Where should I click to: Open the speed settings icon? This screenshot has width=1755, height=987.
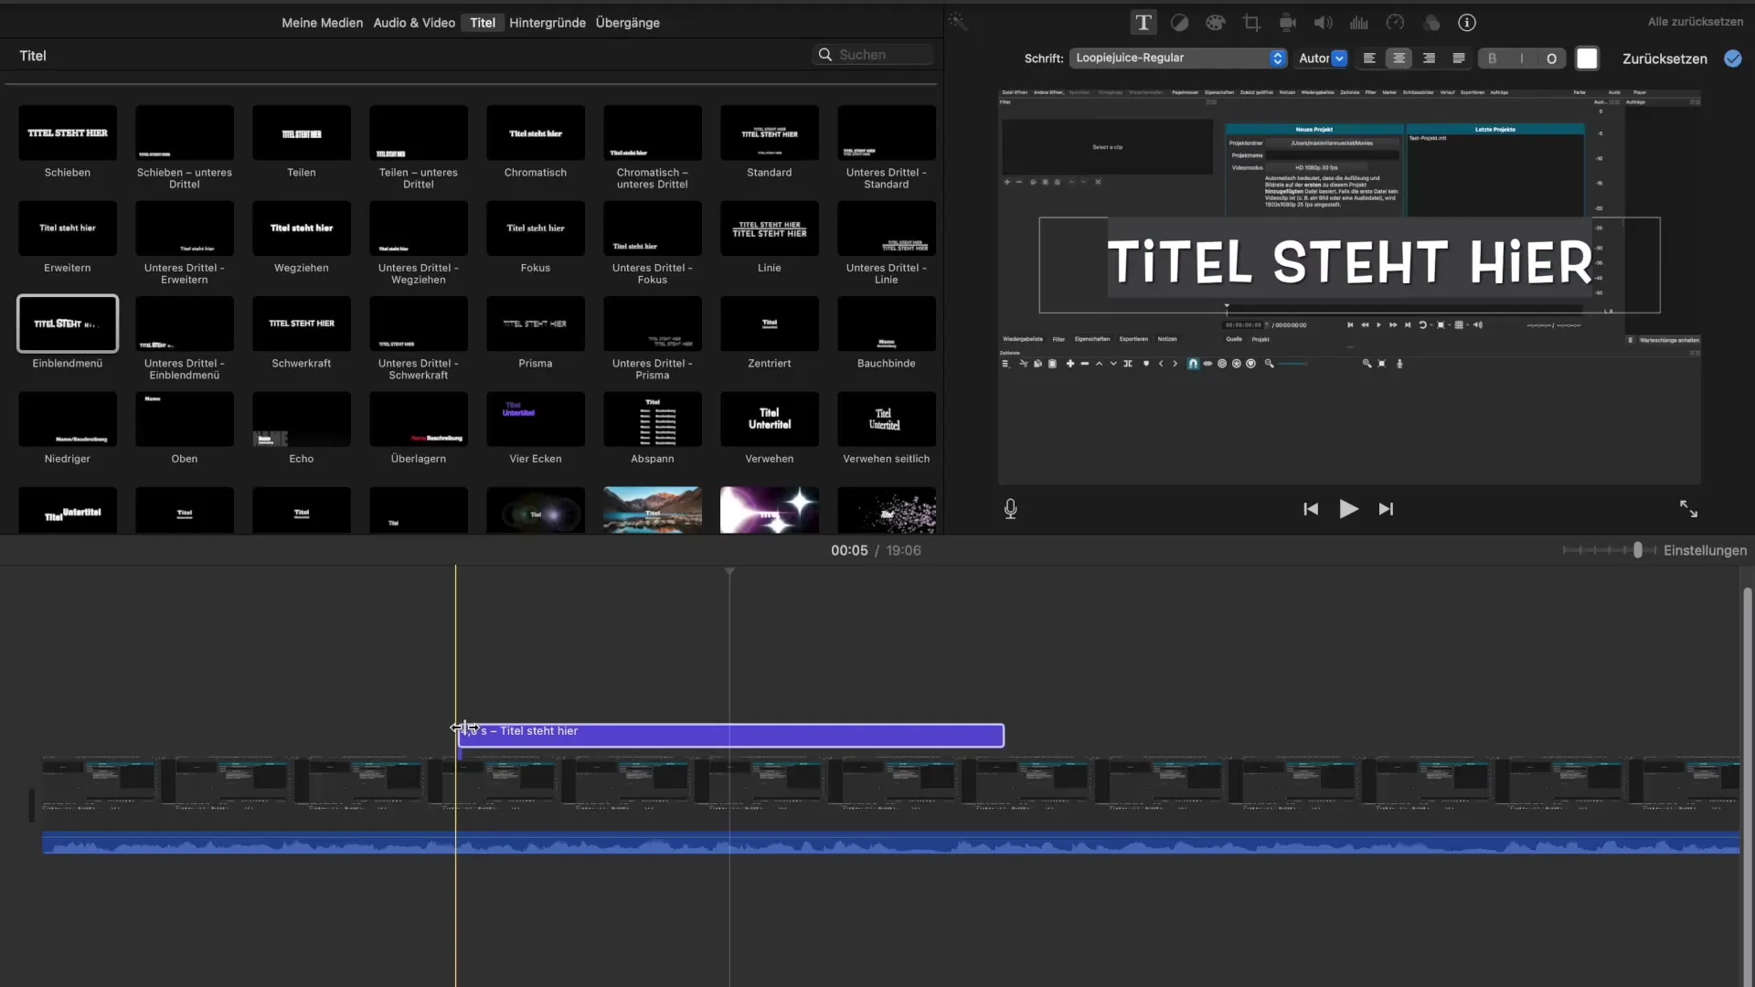click(1395, 23)
